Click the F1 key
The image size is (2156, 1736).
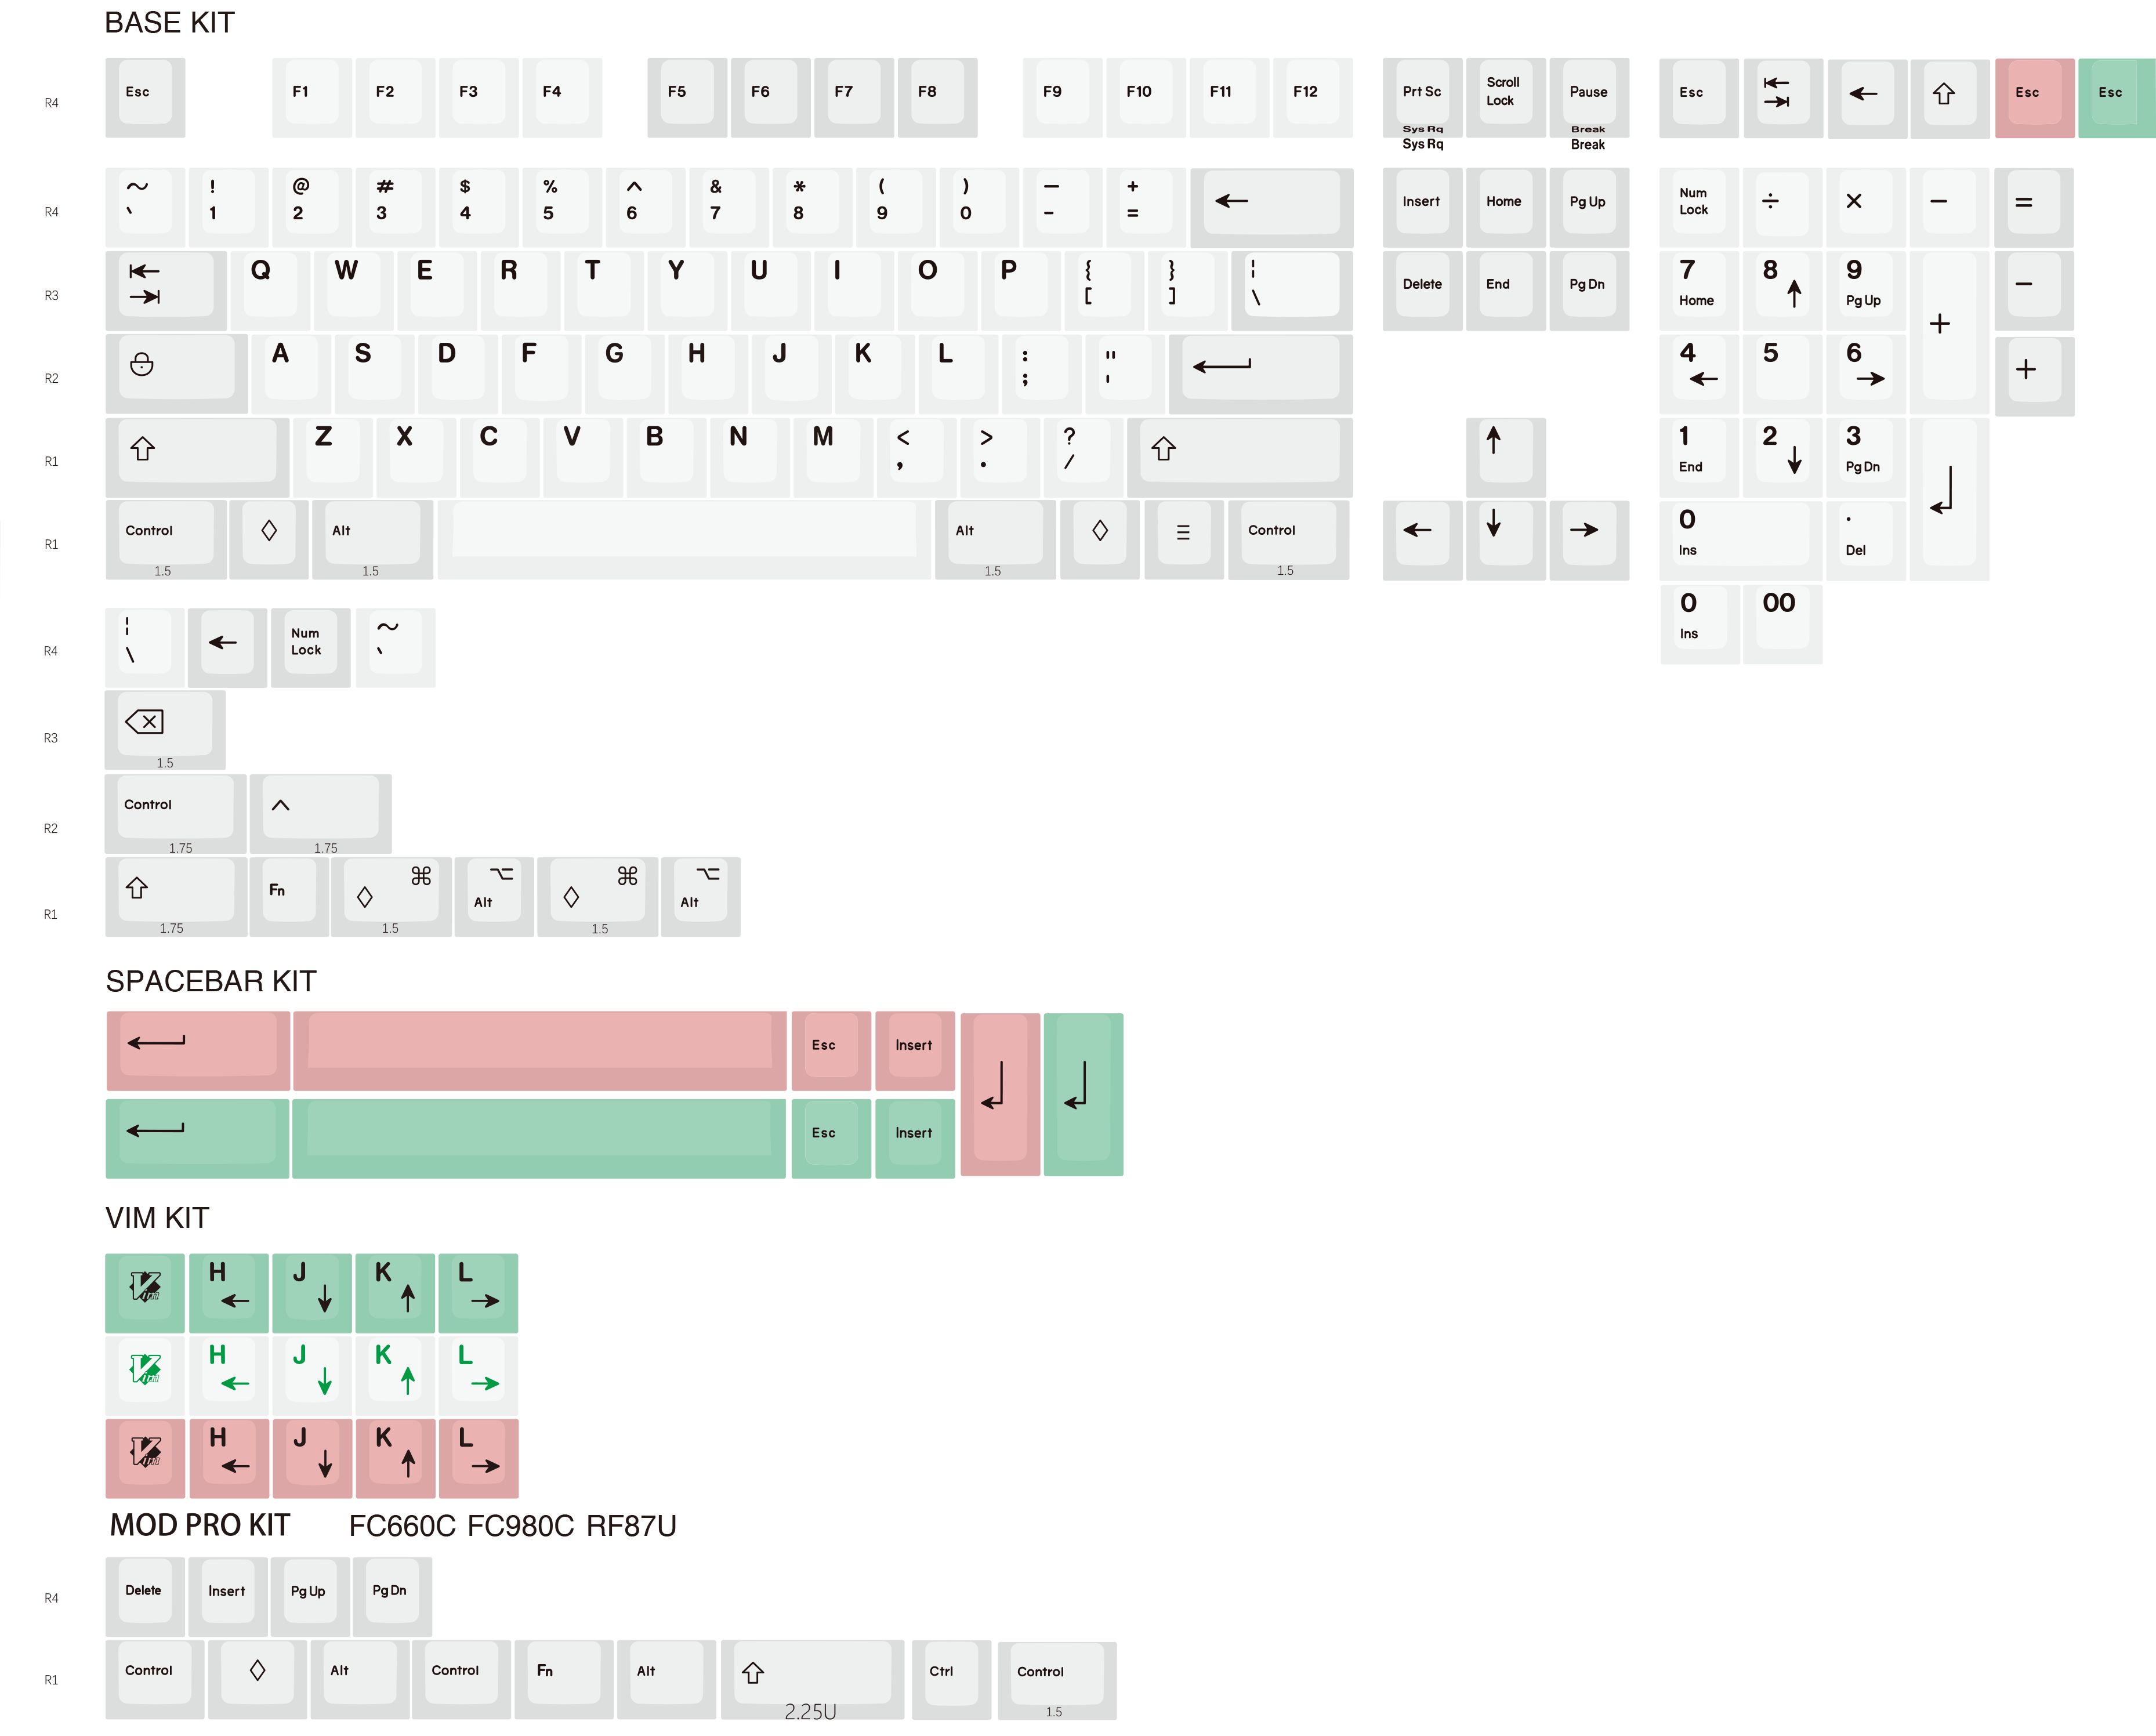[312, 98]
